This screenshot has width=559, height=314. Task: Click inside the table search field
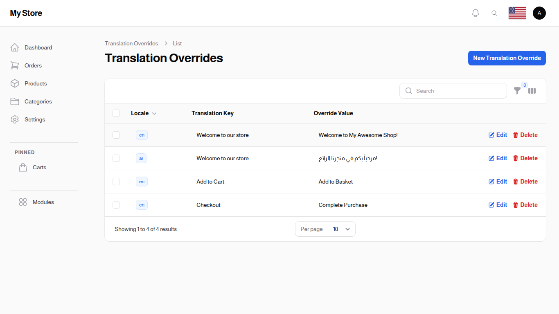click(x=453, y=91)
